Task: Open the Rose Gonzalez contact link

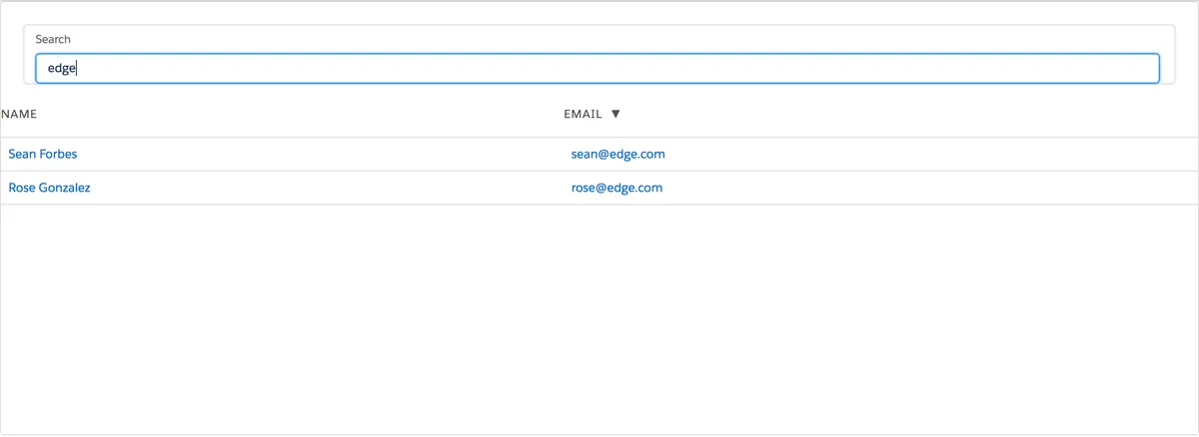Action: click(49, 188)
